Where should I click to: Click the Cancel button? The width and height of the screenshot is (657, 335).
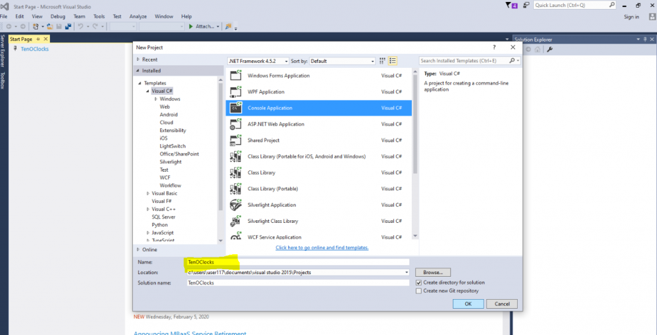point(502,304)
